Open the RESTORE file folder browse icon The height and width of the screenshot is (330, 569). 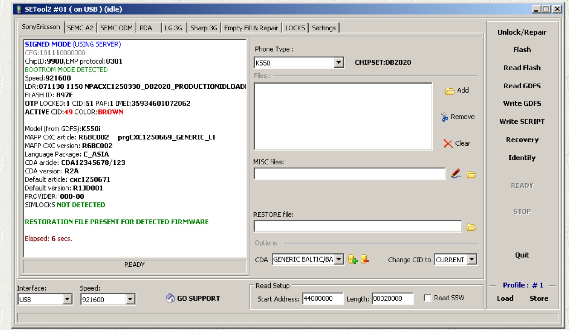pos(471,227)
